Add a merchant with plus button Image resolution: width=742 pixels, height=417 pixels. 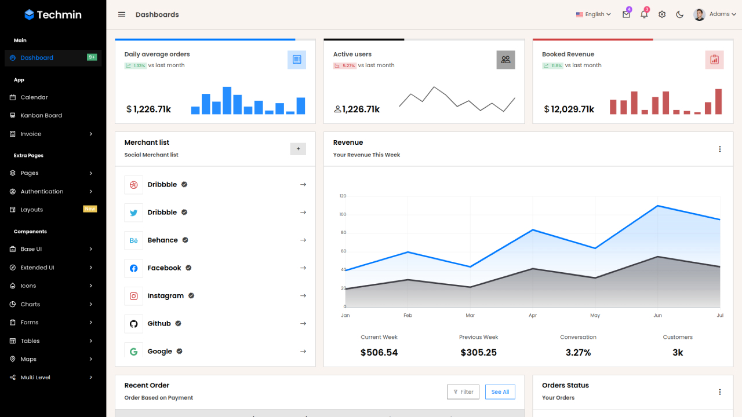point(298,149)
